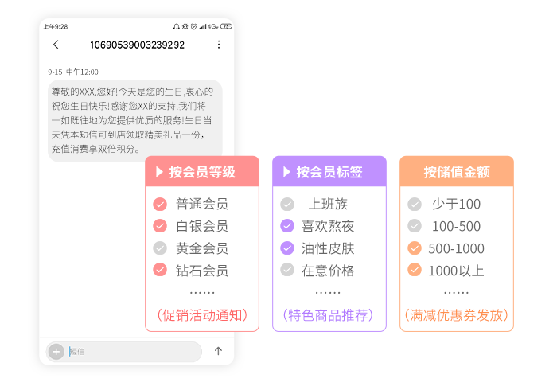557x386 pixels.
Task: Expand the 按会员等级 header triangle
Action: click(x=160, y=171)
